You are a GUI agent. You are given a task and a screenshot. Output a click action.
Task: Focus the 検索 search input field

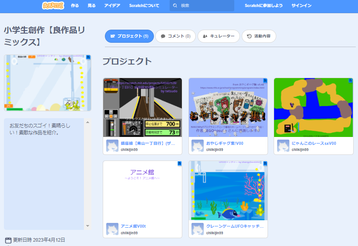point(205,6)
